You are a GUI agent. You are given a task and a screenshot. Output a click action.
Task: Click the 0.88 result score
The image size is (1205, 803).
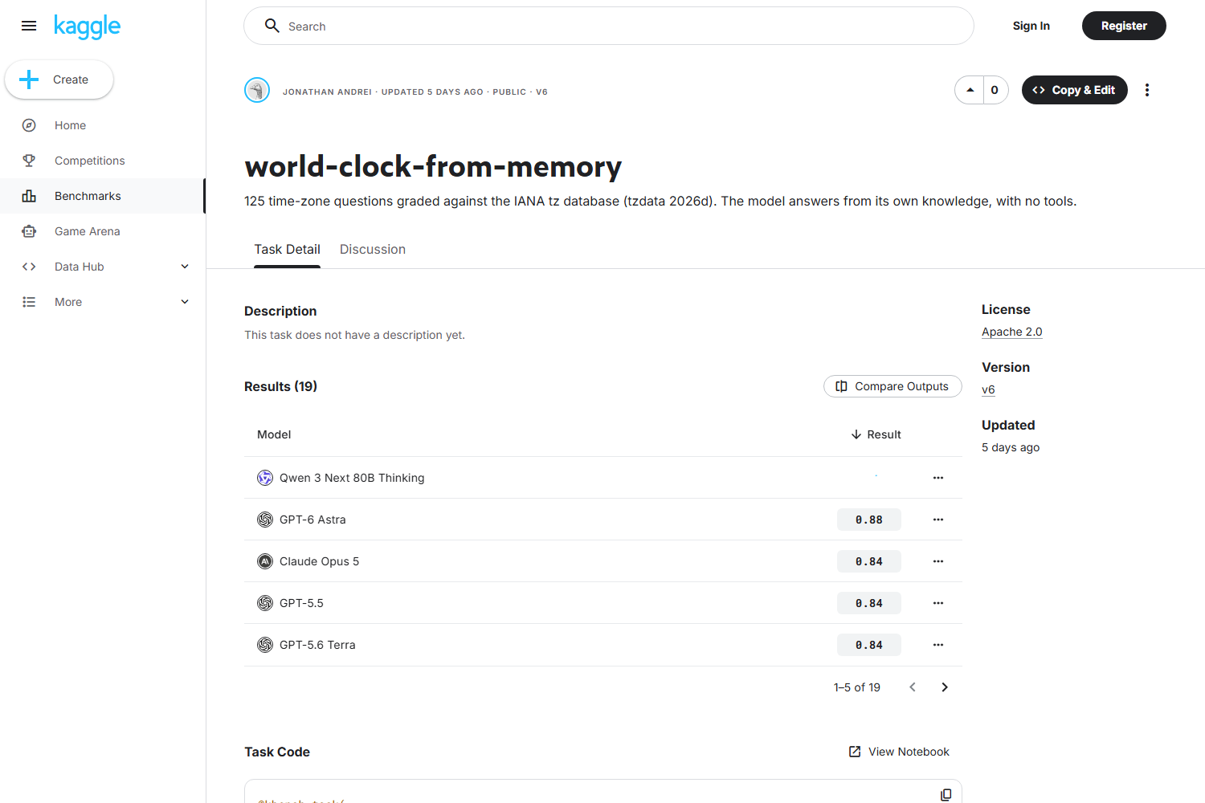click(868, 520)
